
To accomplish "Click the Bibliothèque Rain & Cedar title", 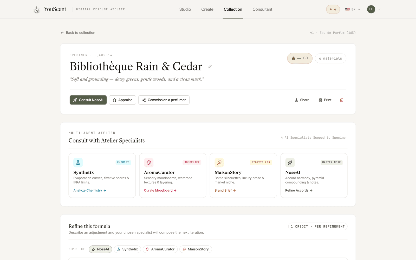I will pos(136,67).
